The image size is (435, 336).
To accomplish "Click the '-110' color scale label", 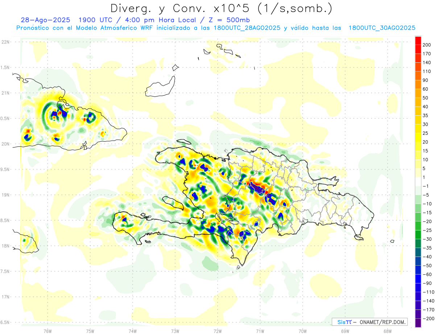I will click(428, 292).
